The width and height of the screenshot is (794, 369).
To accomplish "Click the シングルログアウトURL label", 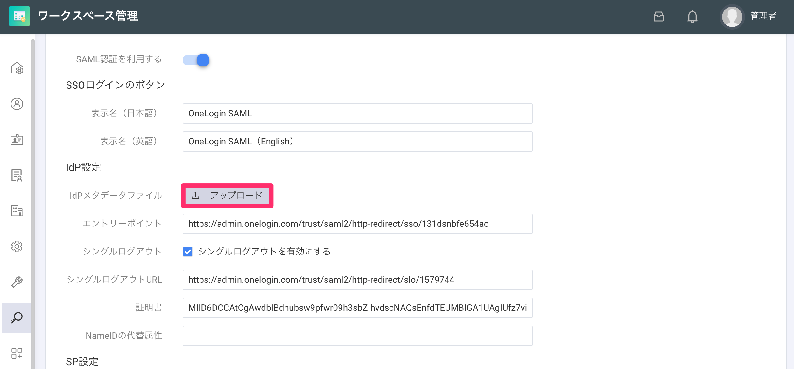I will (x=114, y=280).
